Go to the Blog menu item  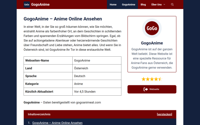pyautogui.click(x=143, y=4)
